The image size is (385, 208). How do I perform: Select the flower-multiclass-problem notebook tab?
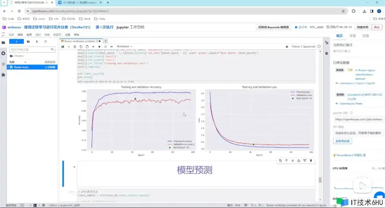[81, 41]
